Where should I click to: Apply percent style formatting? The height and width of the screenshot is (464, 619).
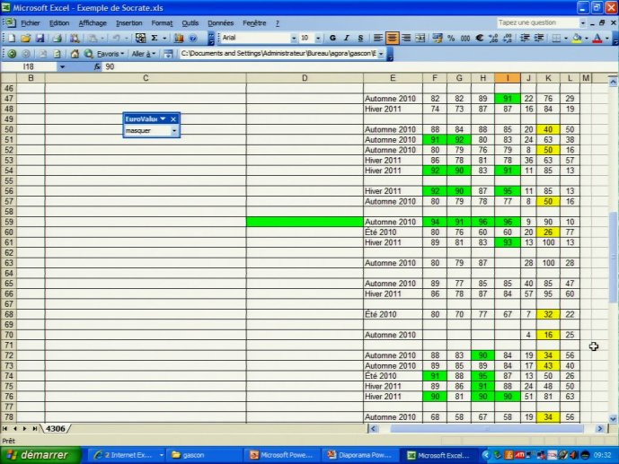[451, 38]
